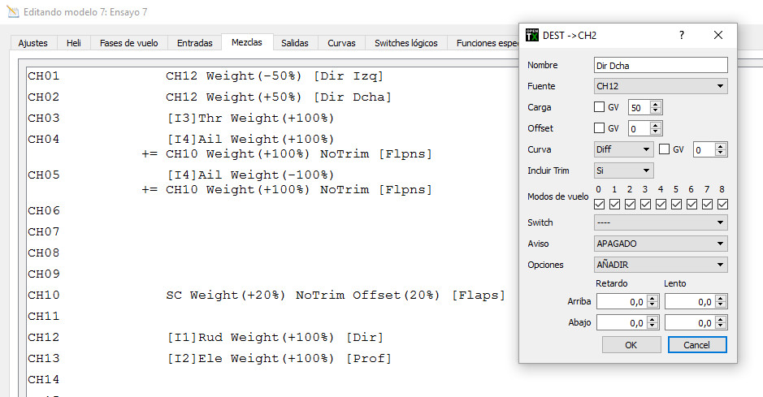Click the help question mark in dialog
The image size is (763, 397).
tap(681, 35)
